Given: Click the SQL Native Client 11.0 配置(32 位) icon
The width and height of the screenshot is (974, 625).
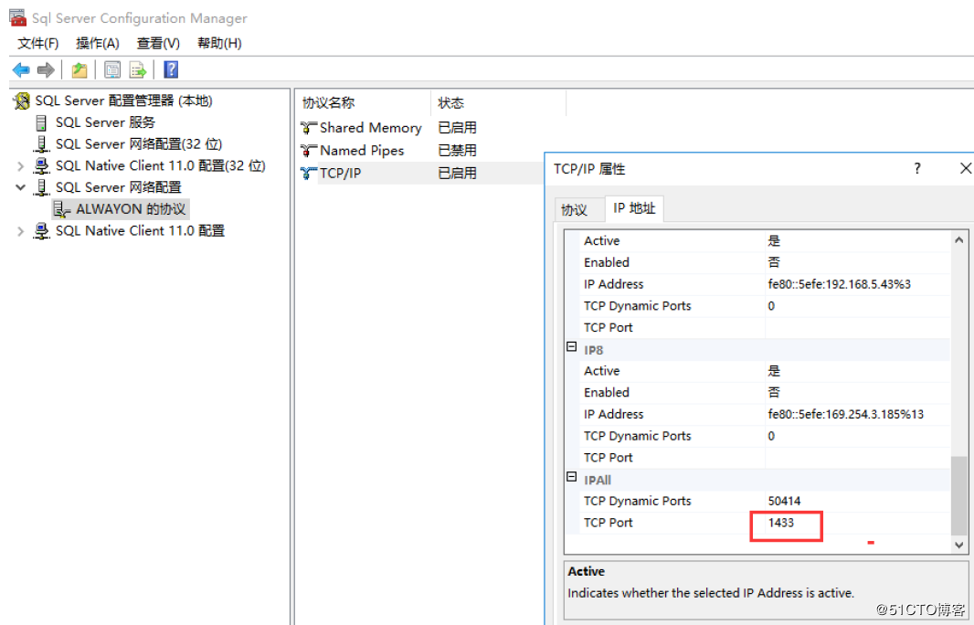Looking at the screenshot, I should (41, 166).
